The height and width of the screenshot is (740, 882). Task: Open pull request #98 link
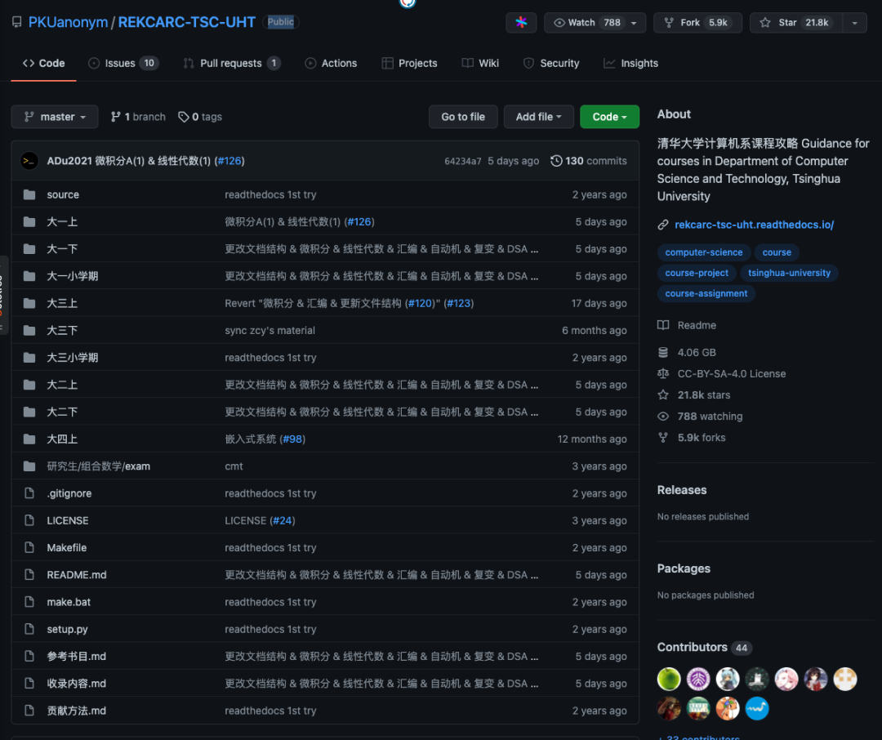(x=292, y=439)
